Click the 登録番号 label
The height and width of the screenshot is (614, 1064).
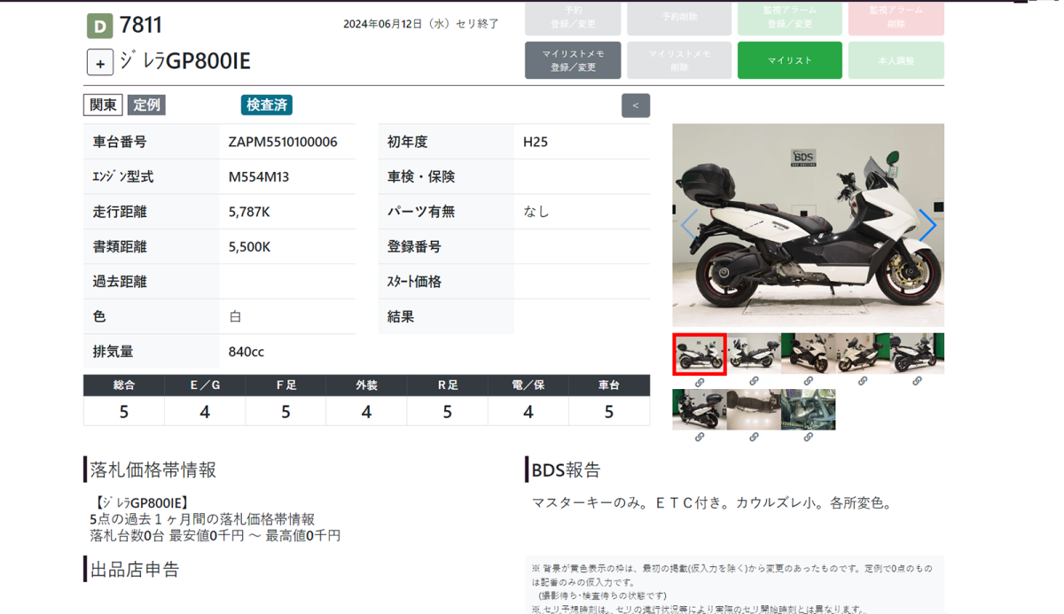414,247
